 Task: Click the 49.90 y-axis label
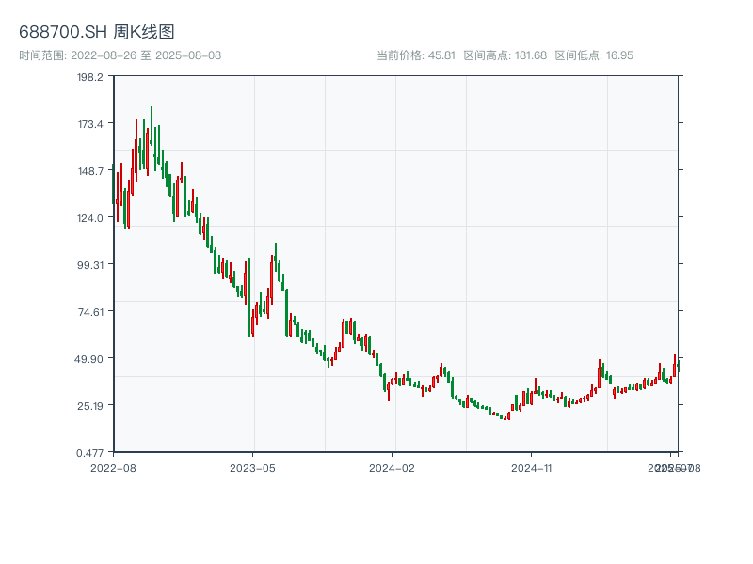click(89, 359)
